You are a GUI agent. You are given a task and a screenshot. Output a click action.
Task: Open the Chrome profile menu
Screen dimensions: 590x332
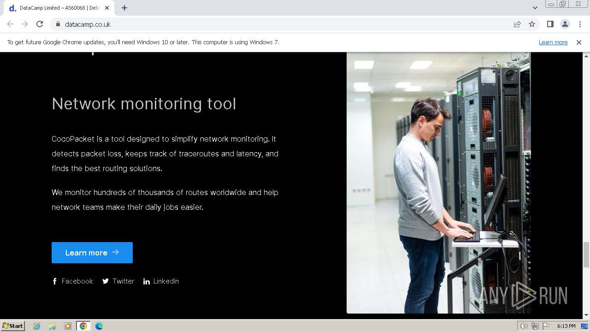(x=565, y=24)
